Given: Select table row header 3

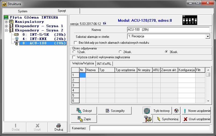Looking at the screenshot, I should point(75,85).
